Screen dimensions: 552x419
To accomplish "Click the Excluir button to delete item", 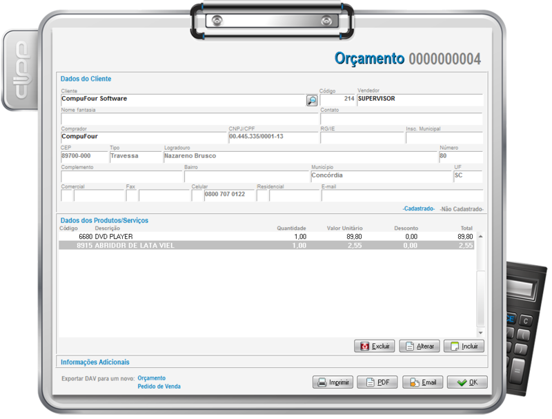I will click(x=374, y=346).
